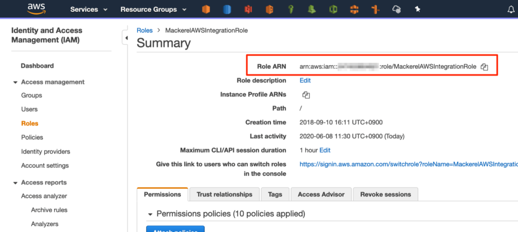Click the red service shortcut icon
The height and width of the screenshot is (232, 518).
pos(248,9)
